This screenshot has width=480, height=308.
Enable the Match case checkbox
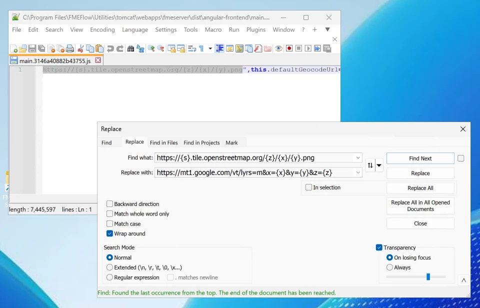(109, 224)
